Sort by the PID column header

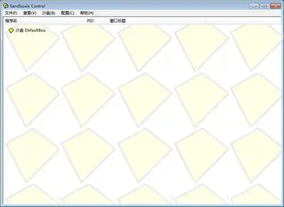click(97, 21)
